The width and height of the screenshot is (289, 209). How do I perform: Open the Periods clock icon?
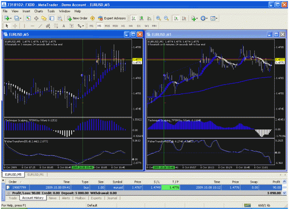pos(203,18)
